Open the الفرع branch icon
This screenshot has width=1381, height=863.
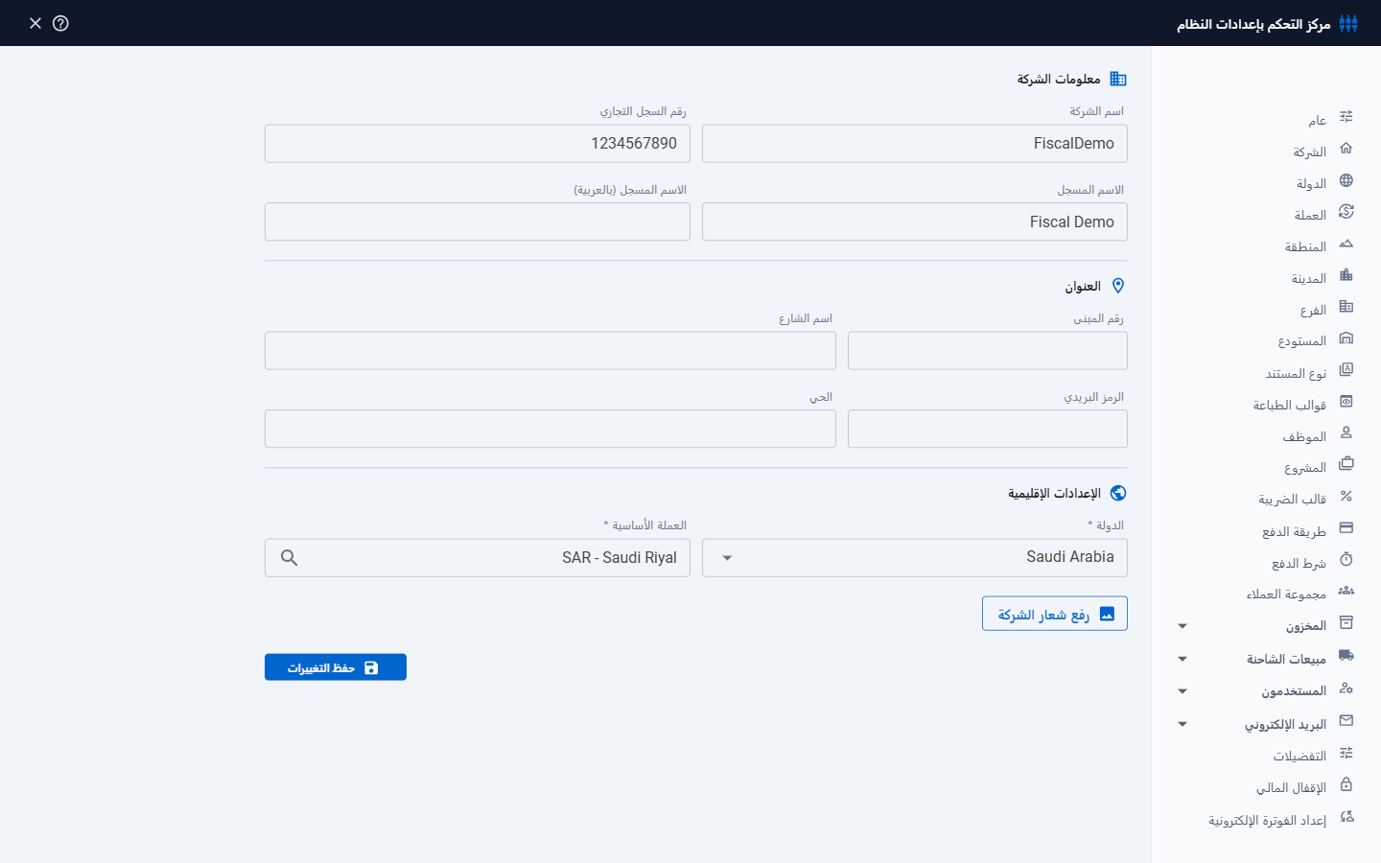(x=1346, y=307)
